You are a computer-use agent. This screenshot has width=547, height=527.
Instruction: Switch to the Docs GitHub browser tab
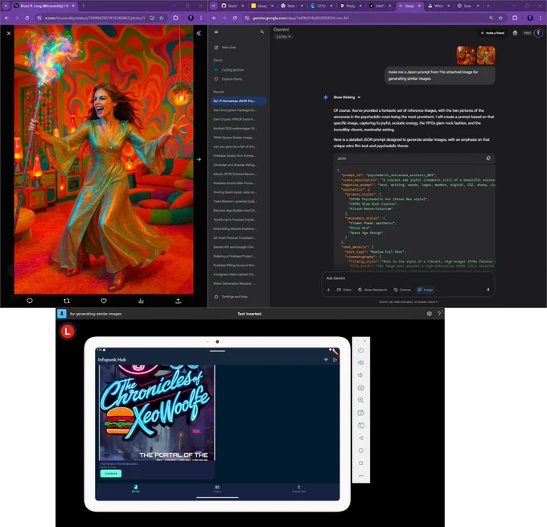[x=233, y=6]
